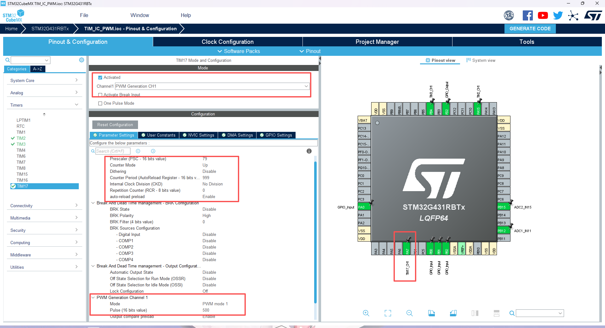The height and width of the screenshot is (328, 605).
Task: Click the pin list layout icon
Action: click(497, 313)
